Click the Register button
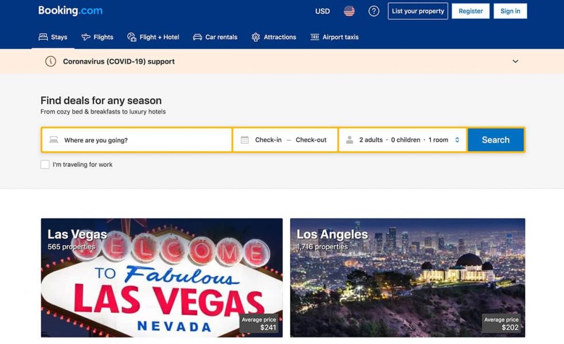The image size is (564, 344). tap(471, 11)
